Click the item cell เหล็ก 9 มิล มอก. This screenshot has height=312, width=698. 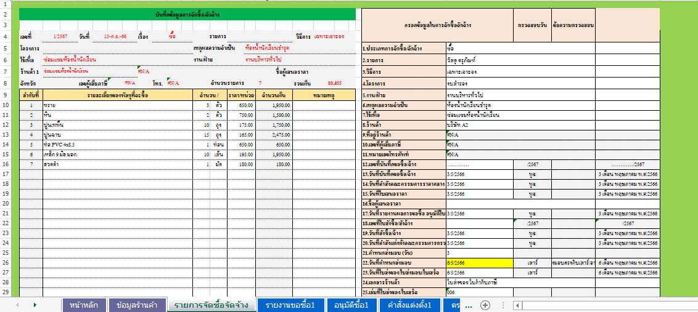click(118, 154)
